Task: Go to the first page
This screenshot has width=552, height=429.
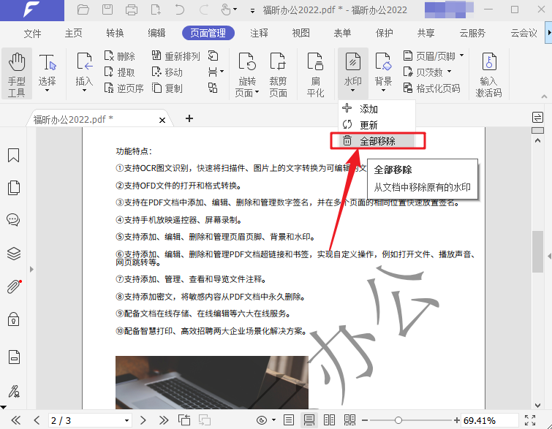Action: point(16,419)
